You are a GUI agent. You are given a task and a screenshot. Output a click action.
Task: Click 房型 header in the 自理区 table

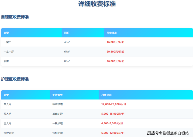pyautogui.click(x=6, y=33)
